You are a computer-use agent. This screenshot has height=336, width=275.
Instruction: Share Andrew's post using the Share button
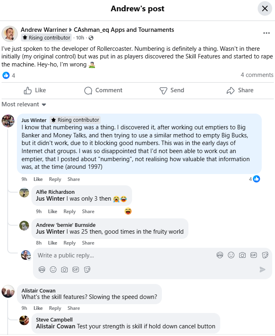[240, 90]
